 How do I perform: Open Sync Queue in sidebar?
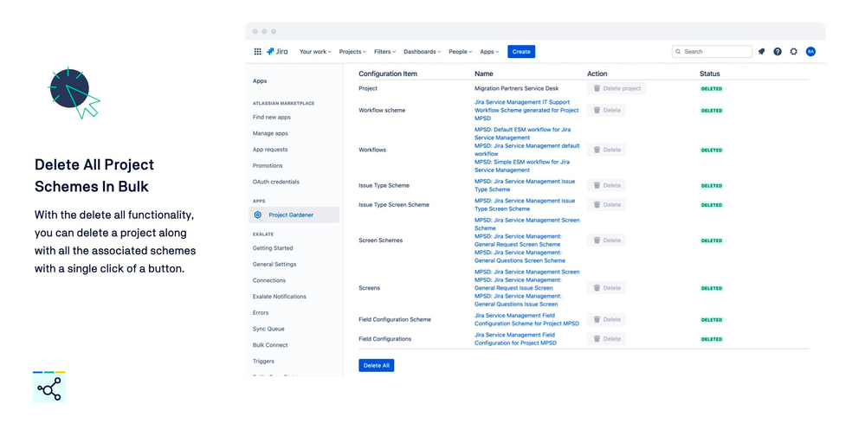click(268, 329)
